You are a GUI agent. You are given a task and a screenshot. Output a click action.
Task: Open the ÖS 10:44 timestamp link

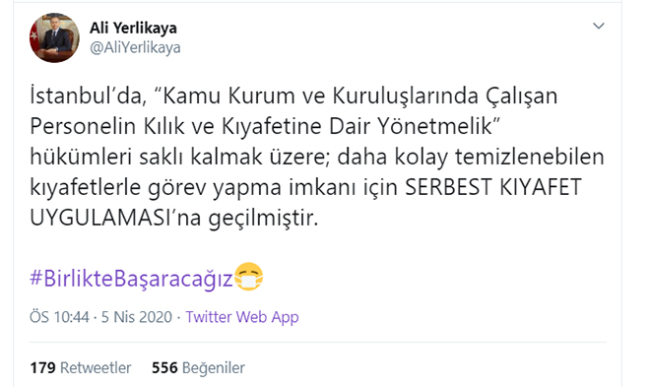(59, 317)
